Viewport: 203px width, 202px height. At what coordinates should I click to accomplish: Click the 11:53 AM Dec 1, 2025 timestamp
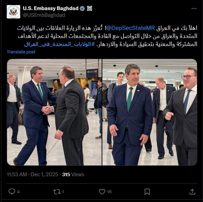[x=32, y=174]
